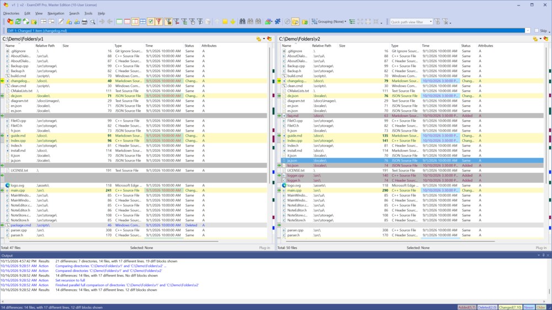The width and height of the screenshot is (552, 310).
Task: Click the Print icon in toolbar
Action: (84, 22)
